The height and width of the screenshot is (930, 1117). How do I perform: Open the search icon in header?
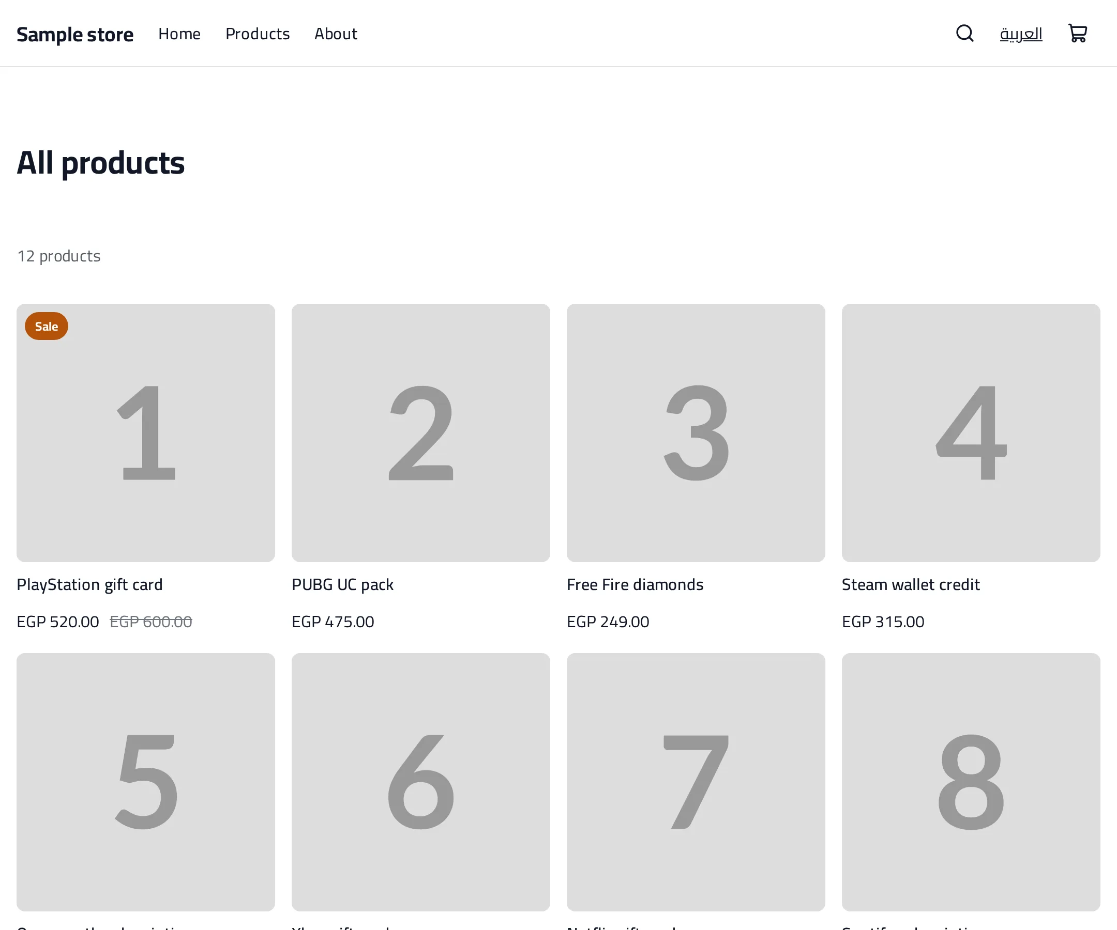964,34
